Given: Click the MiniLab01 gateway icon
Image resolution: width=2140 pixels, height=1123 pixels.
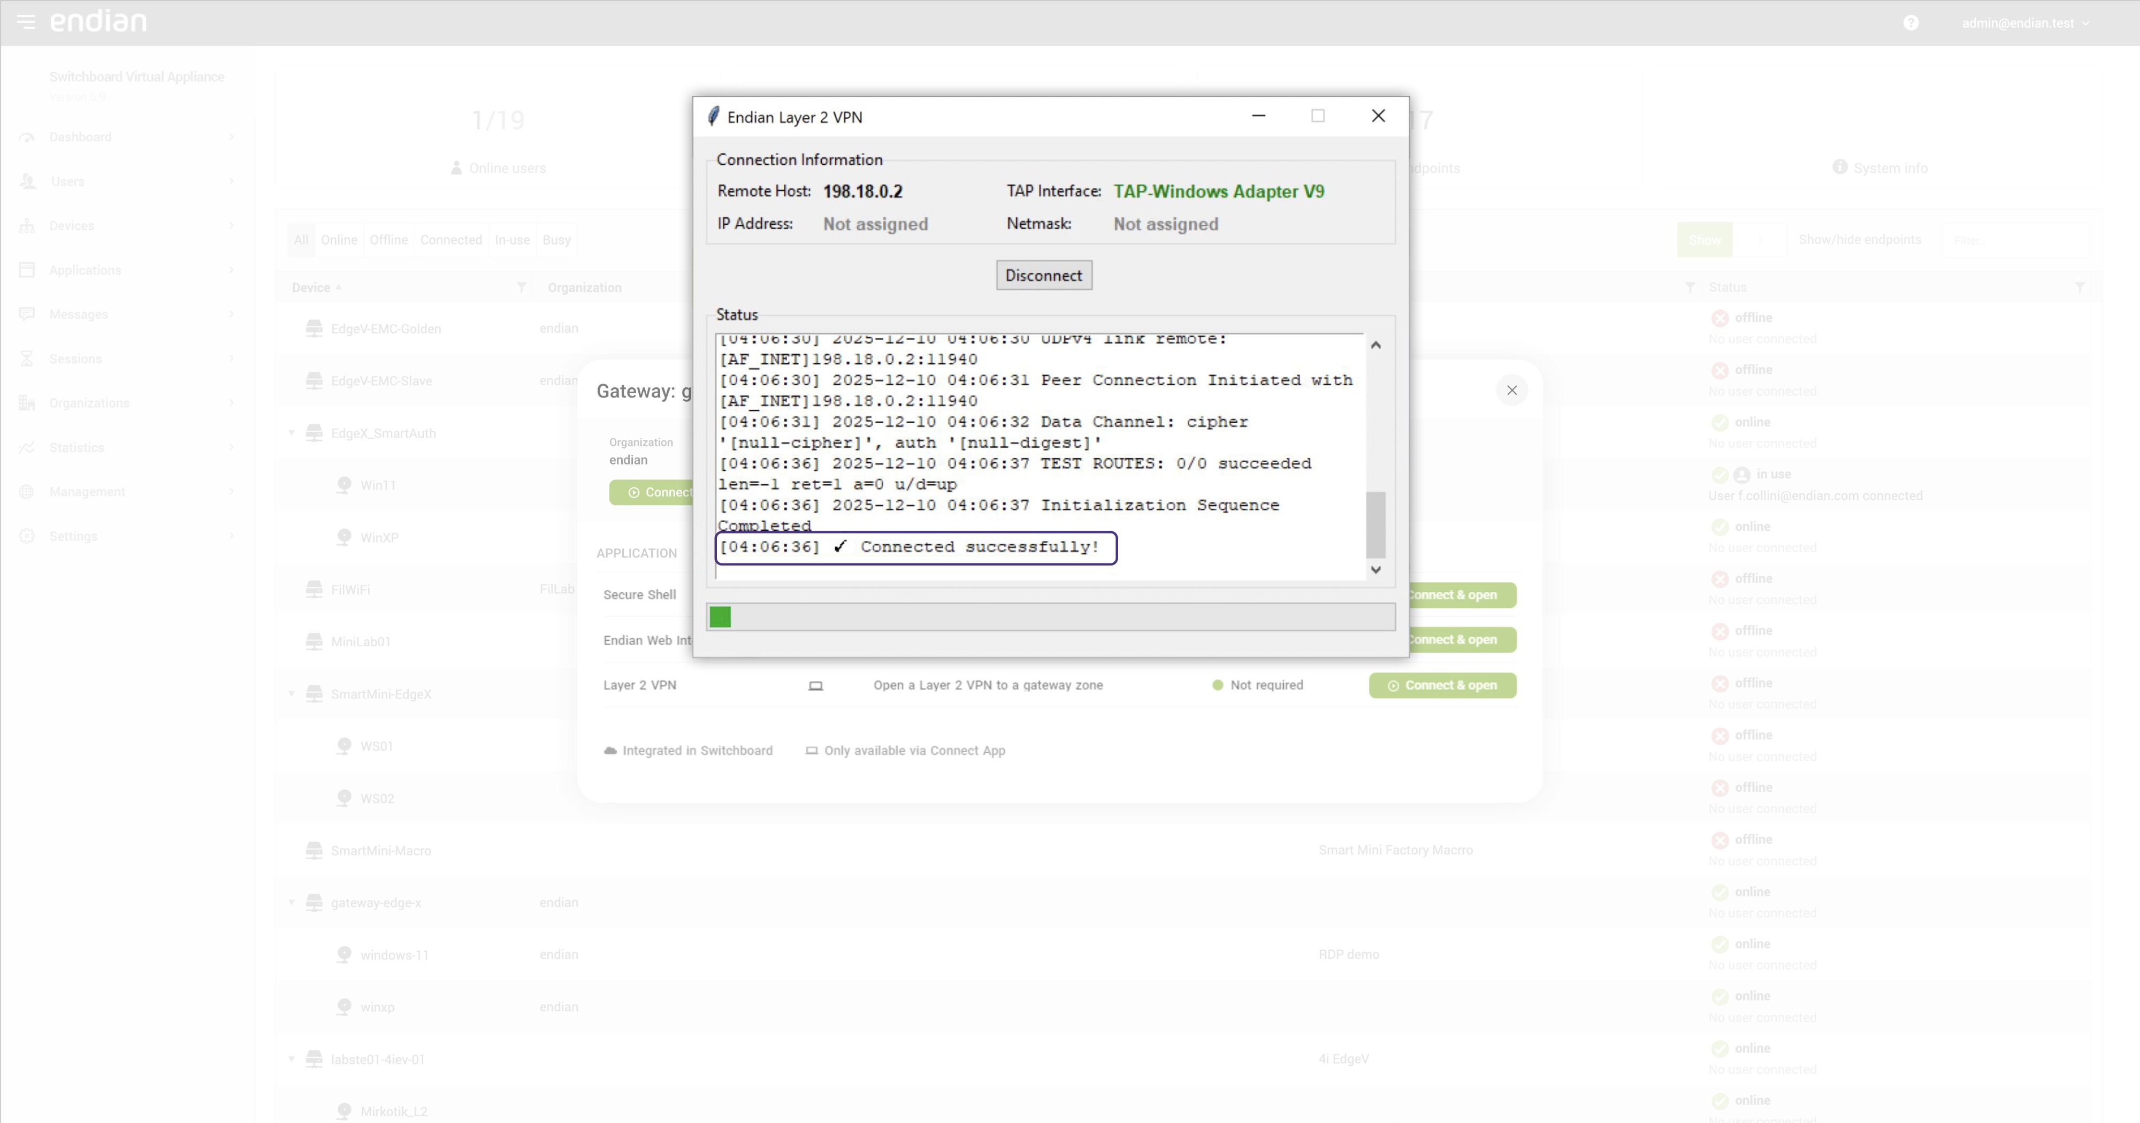Looking at the screenshot, I should [314, 641].
